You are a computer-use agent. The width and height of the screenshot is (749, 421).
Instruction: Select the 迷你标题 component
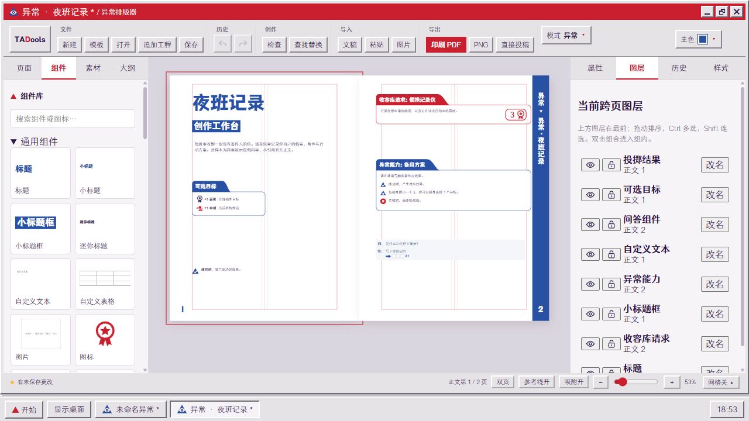(105, 229)
